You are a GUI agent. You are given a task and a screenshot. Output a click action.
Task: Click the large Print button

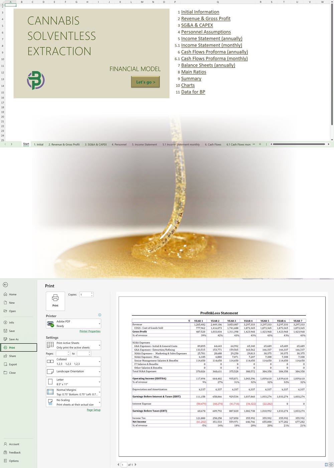(x=55, y=301)
